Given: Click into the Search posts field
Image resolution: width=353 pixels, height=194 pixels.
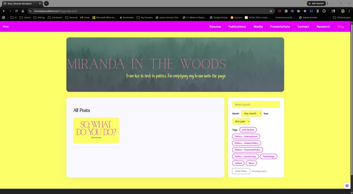Looking at the screenshot, I should (x=256, y=104).
